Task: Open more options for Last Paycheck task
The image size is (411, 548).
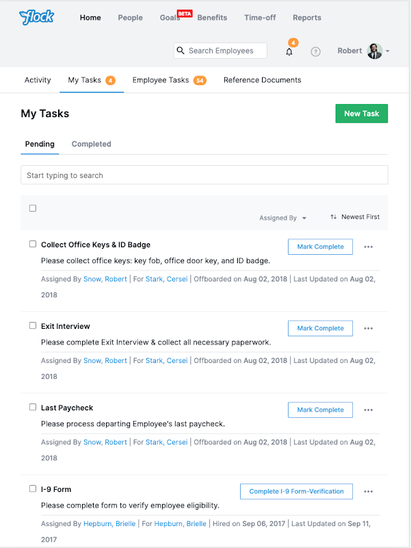Action: [x=369, y=410]
